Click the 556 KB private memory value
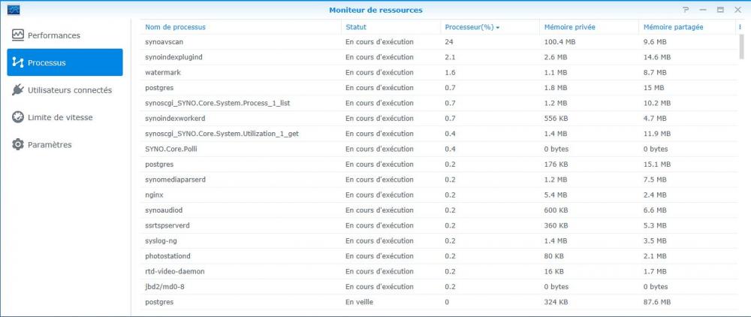Screen dimensions: 751x317 [556, 118]
